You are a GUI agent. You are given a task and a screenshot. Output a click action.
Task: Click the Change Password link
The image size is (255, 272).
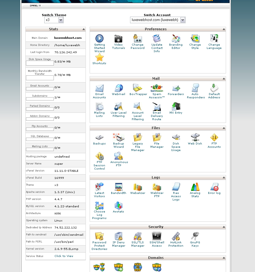pyautogui.click(x=137, y=46)
